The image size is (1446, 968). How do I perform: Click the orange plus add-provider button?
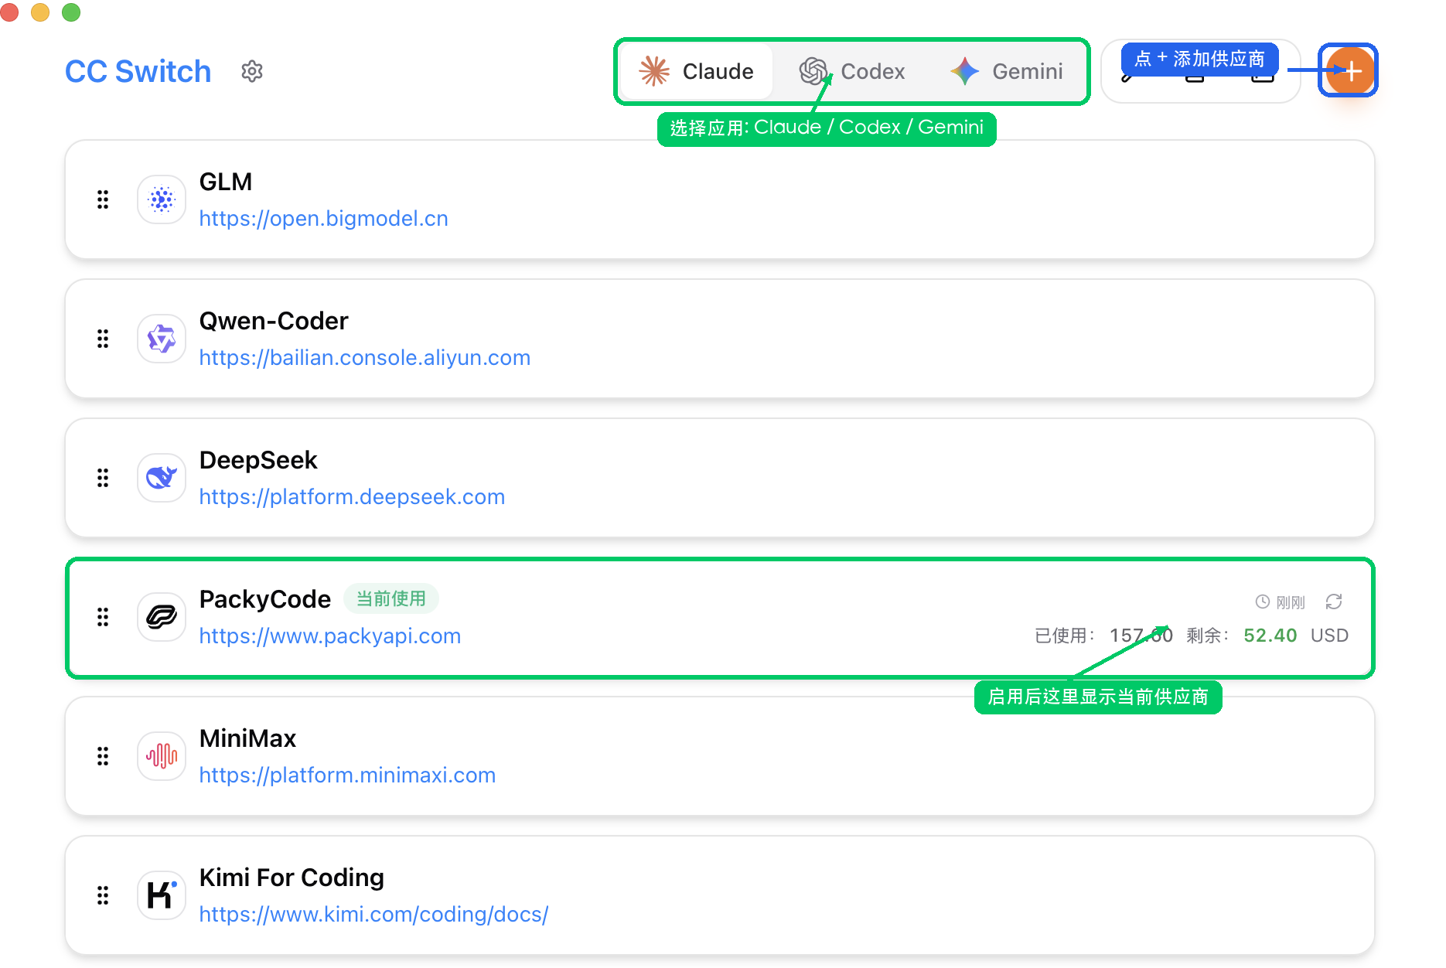(x=1349, y=71)
